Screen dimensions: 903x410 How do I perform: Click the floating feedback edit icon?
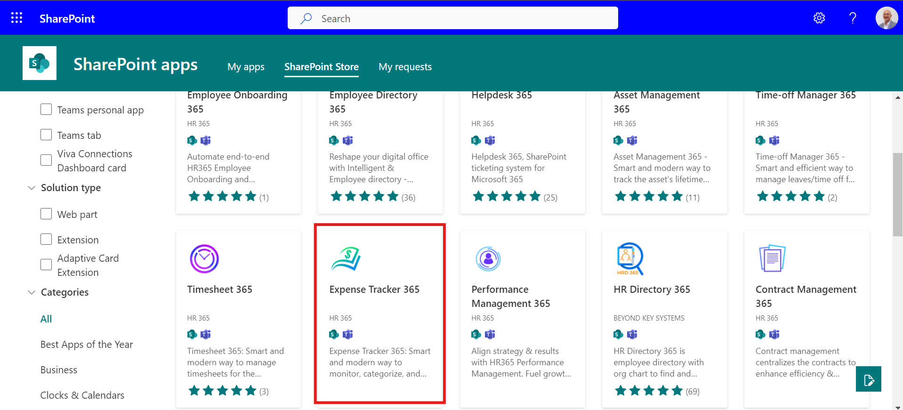point(869,379)
